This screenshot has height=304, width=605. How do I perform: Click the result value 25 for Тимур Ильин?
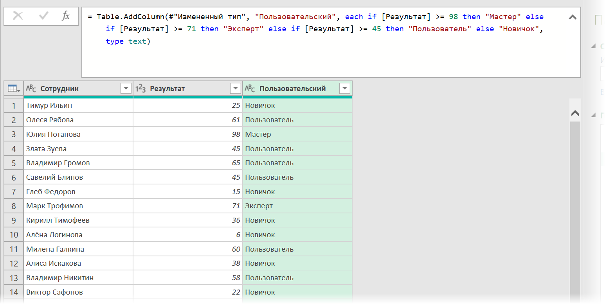[188, 106]
